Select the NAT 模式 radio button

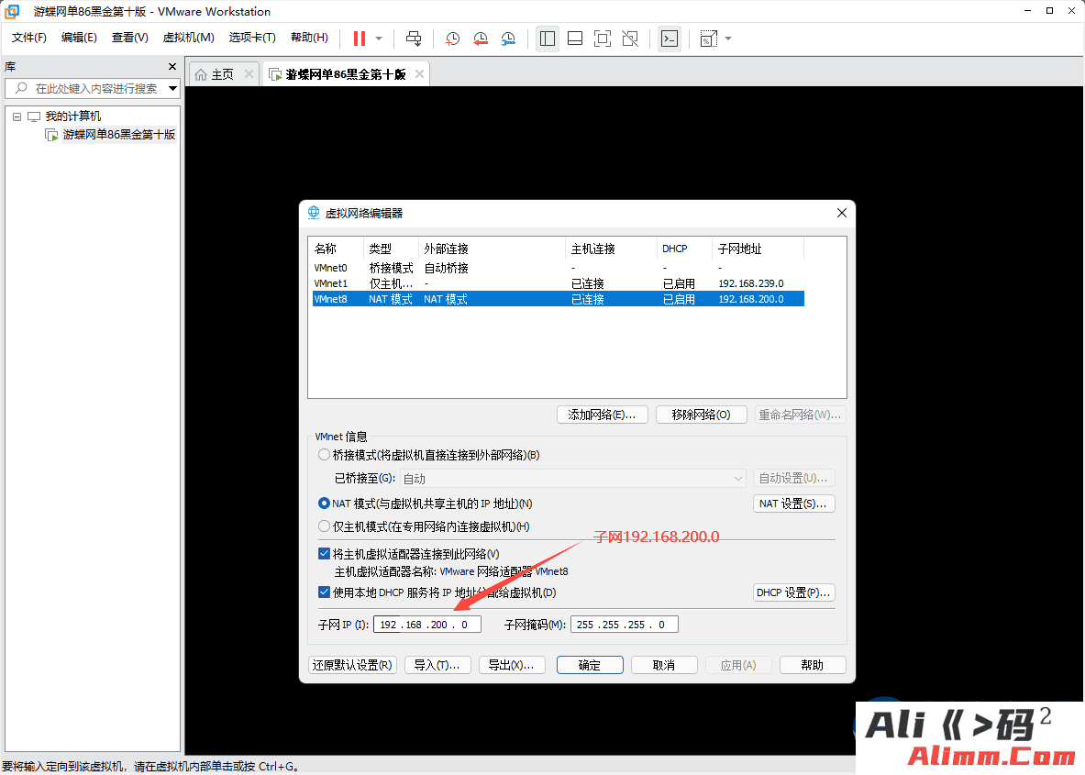coord(324,503)
